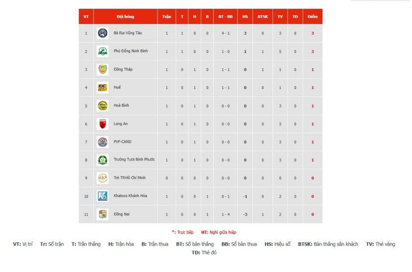The width and height of the screenshot is (412, 272).
Task: Select the Điểm column header
Action: pos(313,17)
